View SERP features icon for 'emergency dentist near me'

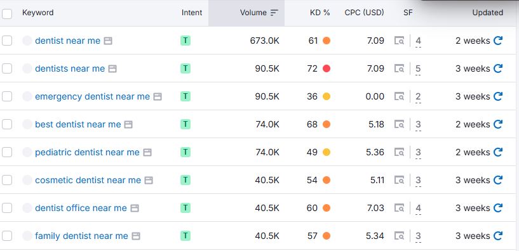(x=399, y=96)
